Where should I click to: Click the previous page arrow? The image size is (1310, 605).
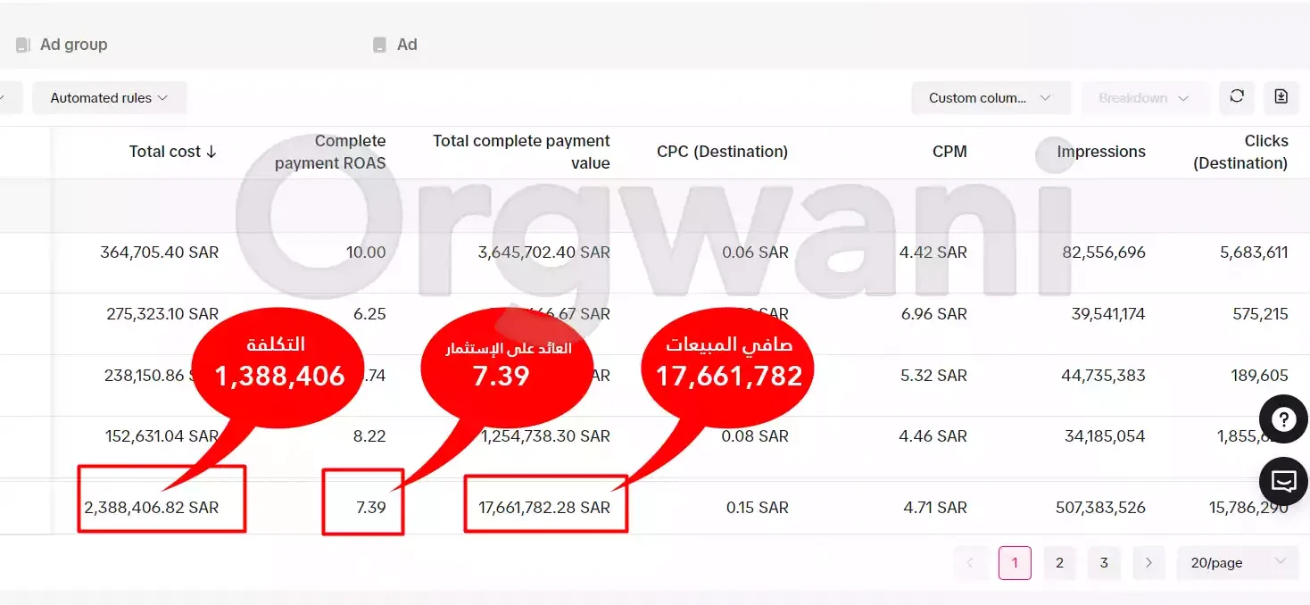click(x=970, y=563)
